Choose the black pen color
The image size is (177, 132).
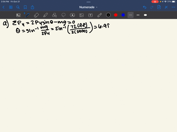tap(108, 15)
